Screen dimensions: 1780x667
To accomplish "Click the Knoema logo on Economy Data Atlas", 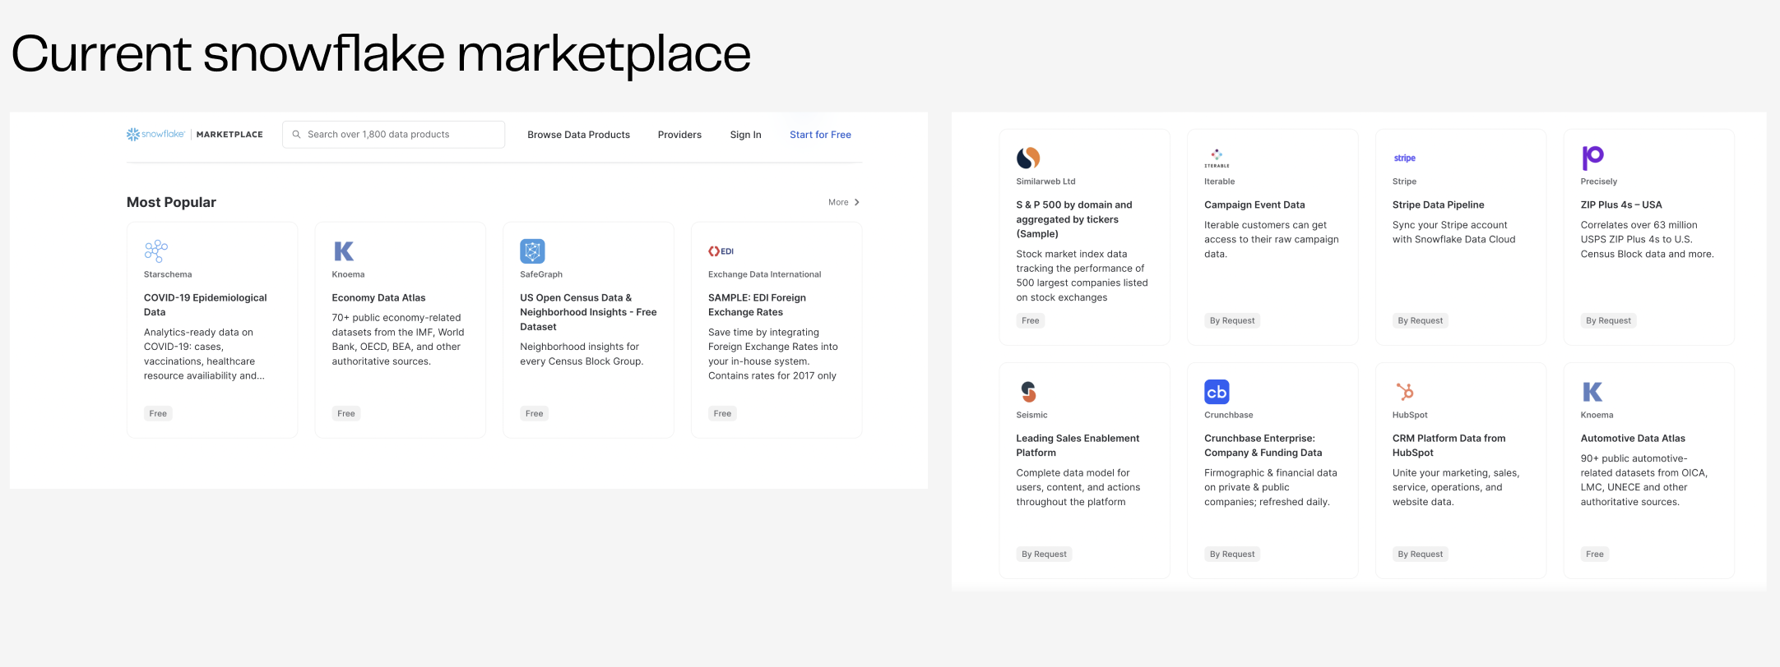I will (344, 251).
